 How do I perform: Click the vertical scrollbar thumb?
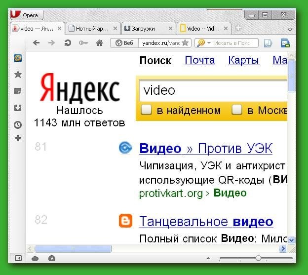[292, 76]
